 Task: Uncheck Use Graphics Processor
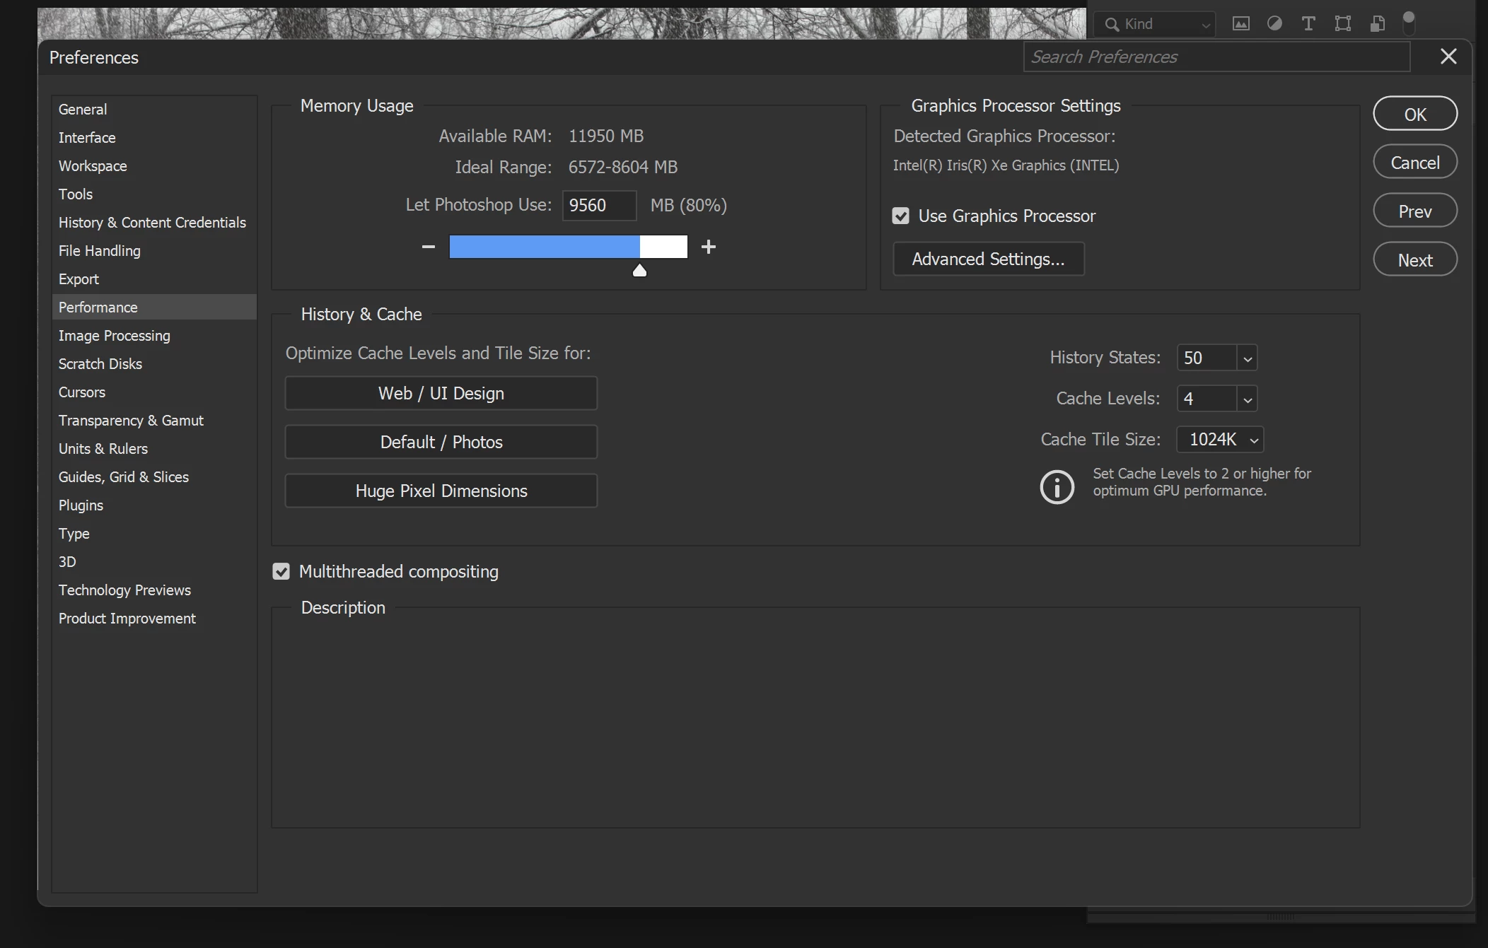[900, 216]
